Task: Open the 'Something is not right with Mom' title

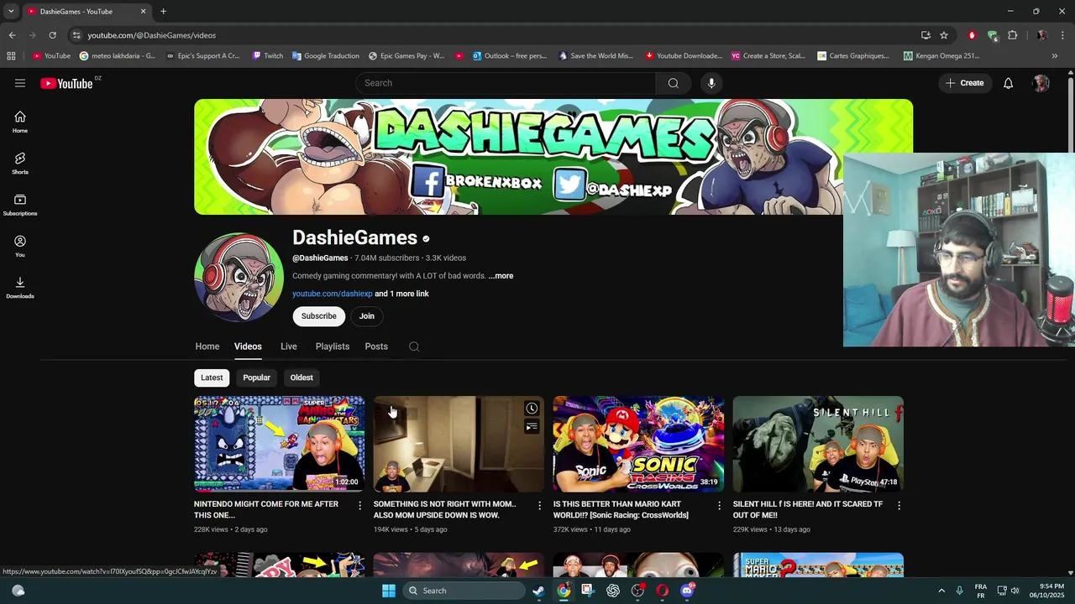Action: click(445, 510)
